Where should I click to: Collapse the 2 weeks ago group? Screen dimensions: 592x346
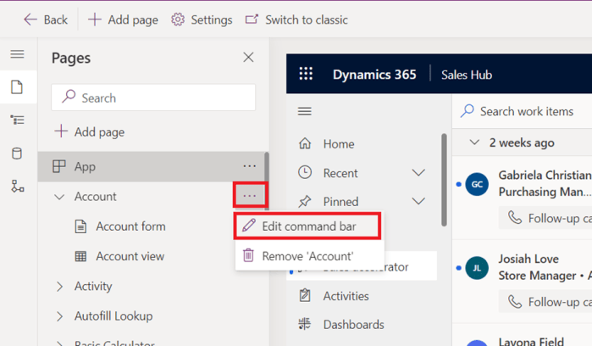pyautogui.click(x=474, y=142)
